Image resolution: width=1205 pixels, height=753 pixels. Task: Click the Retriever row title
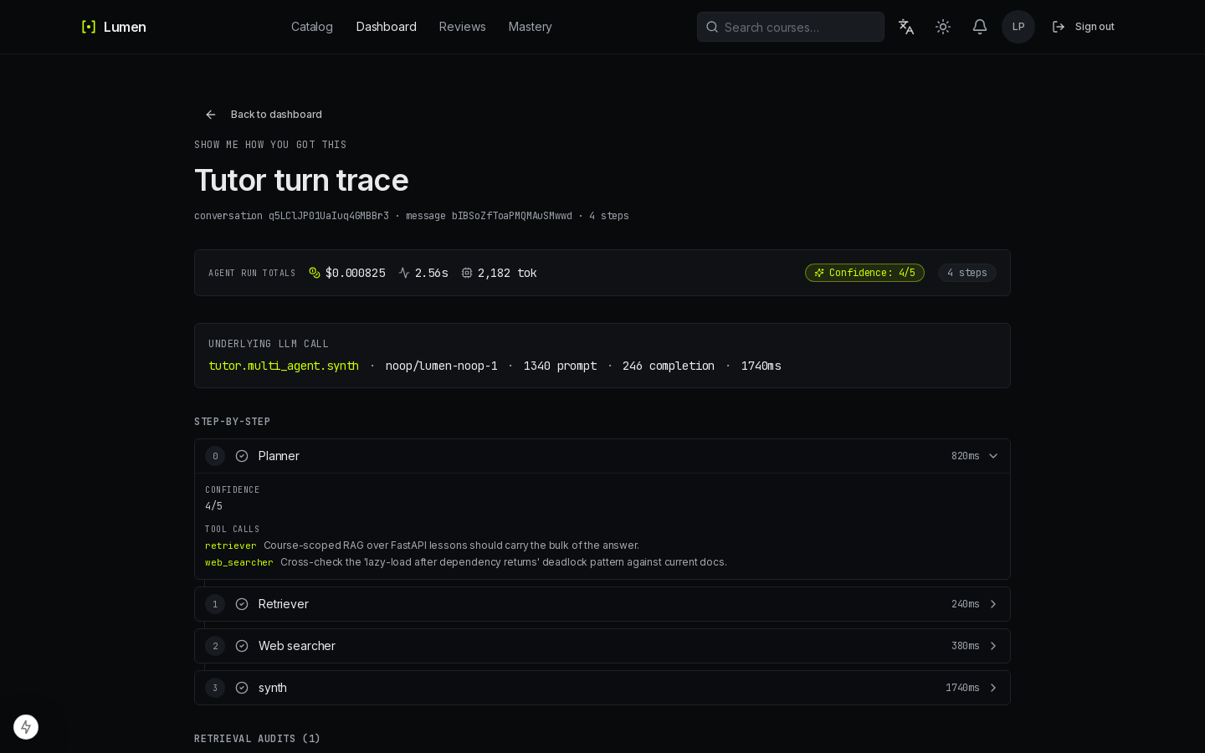click(284, 604)
